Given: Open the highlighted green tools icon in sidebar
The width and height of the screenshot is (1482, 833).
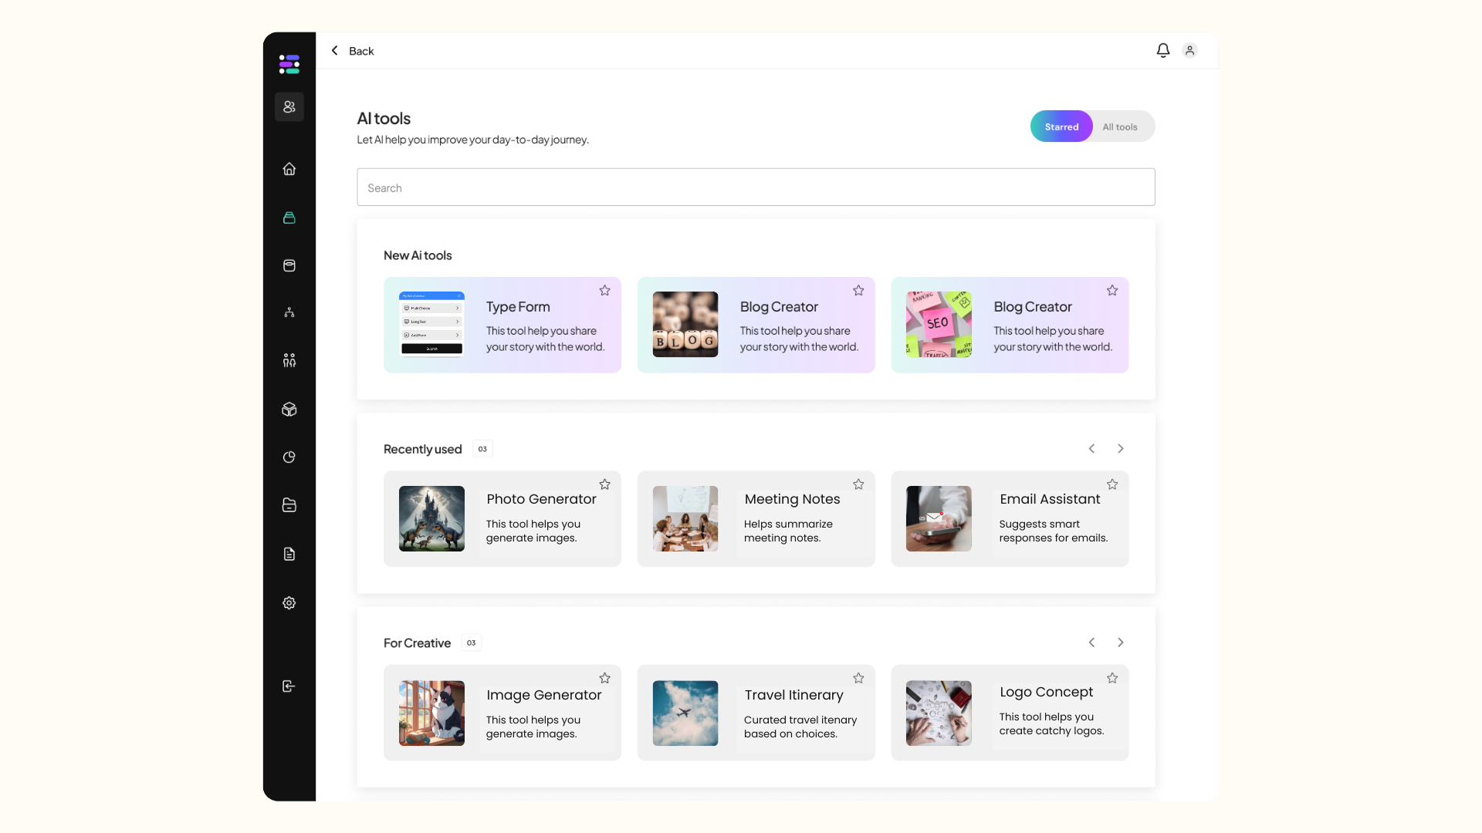Looking at the screenshot, I should (289, 218).
